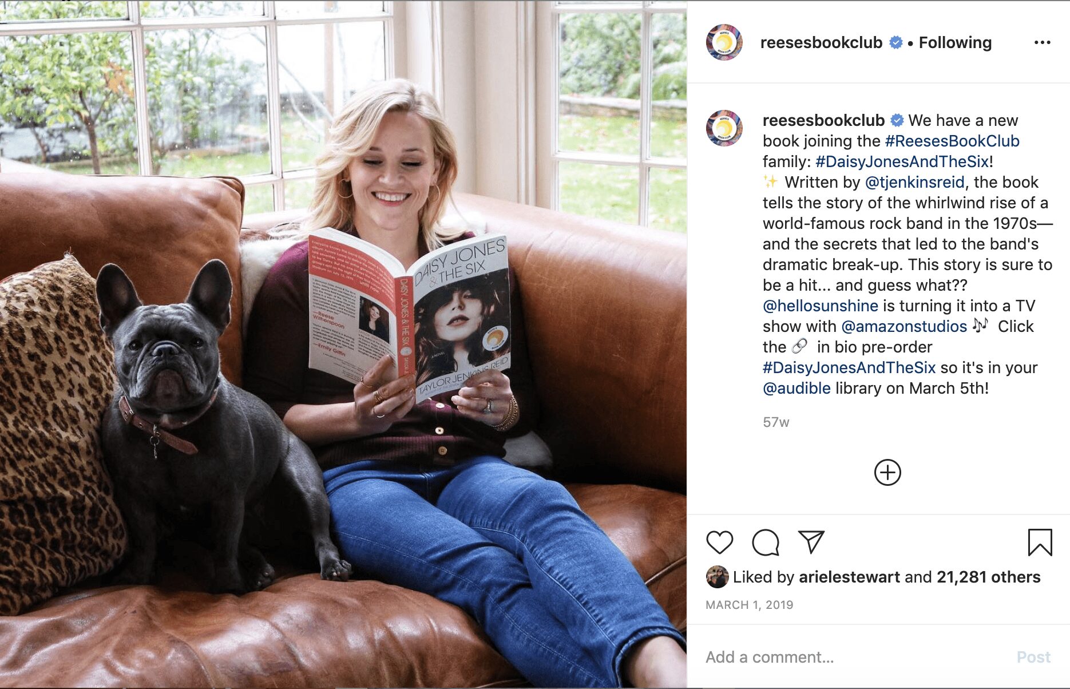Open the MARCH 1, 2019 post date link
This screenshot has height=689, width=1070.
pos(749,605)
